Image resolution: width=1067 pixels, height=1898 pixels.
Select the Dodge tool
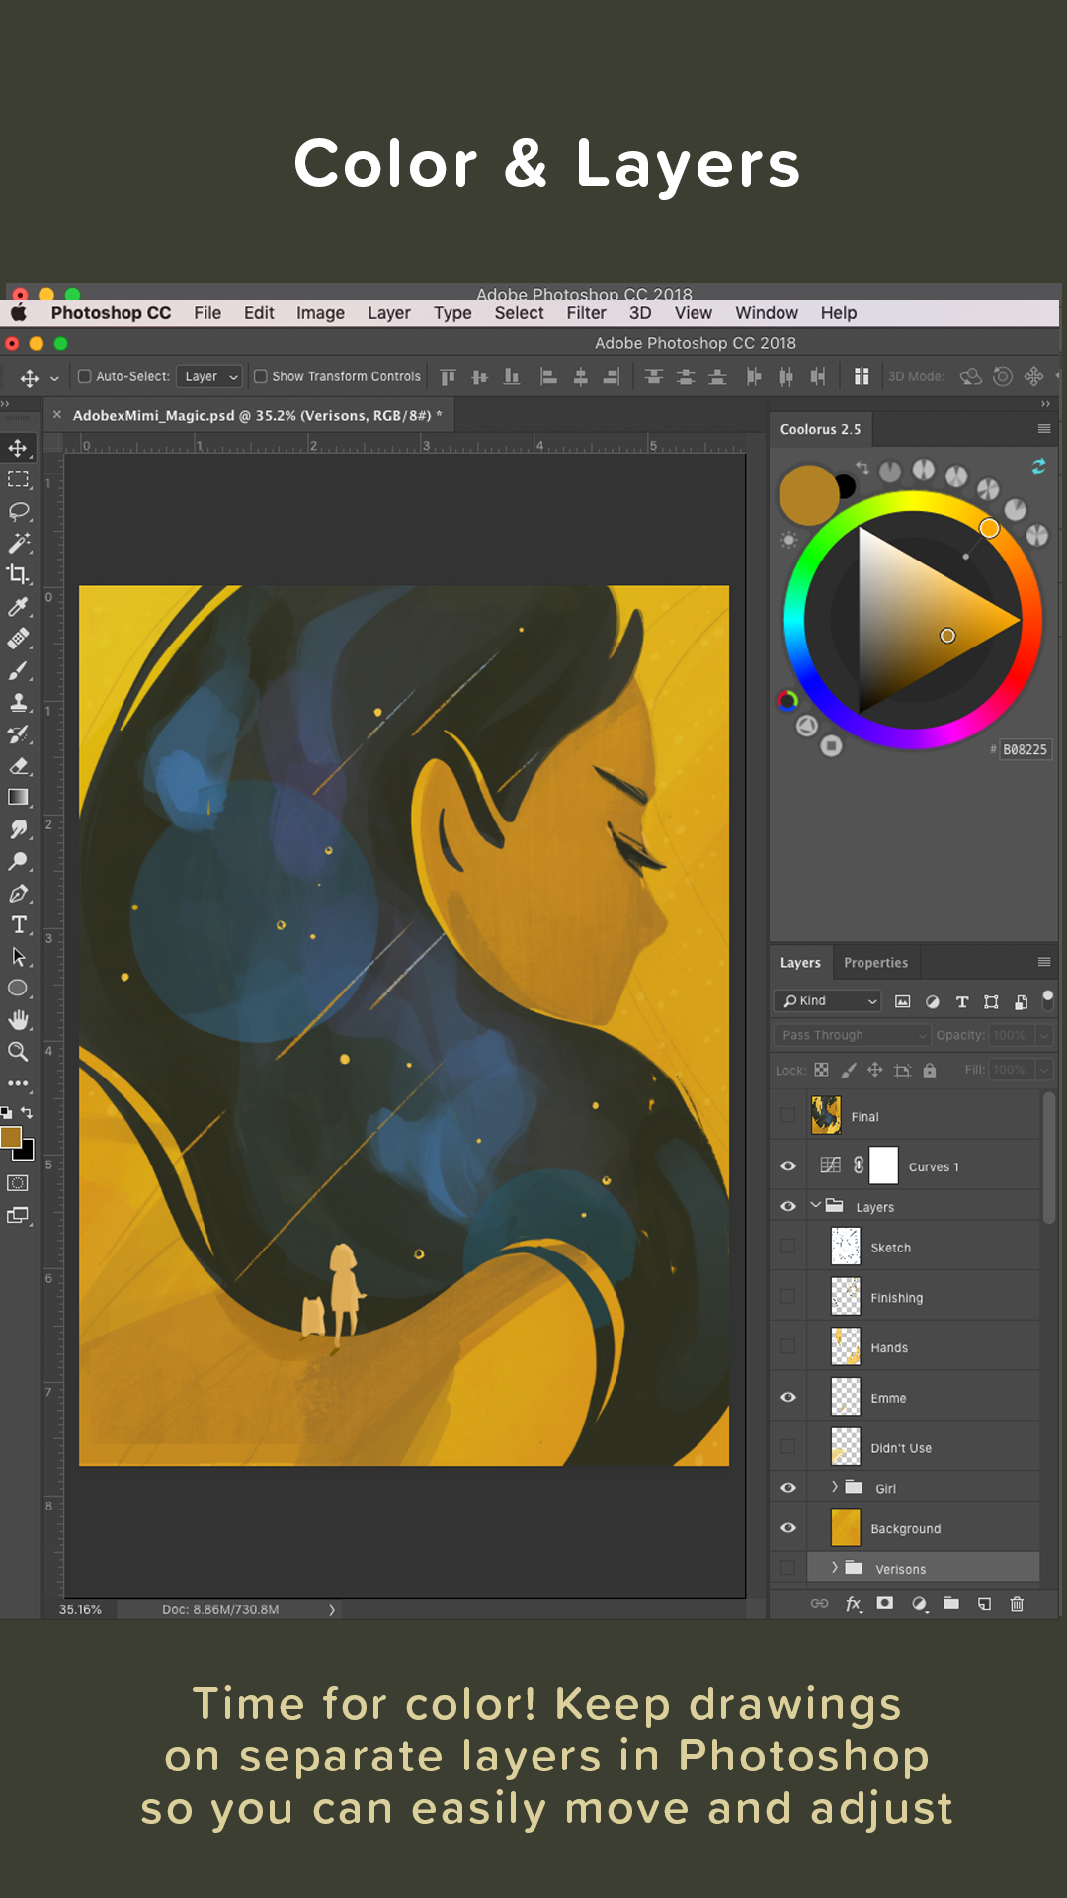tap(18, 861)
